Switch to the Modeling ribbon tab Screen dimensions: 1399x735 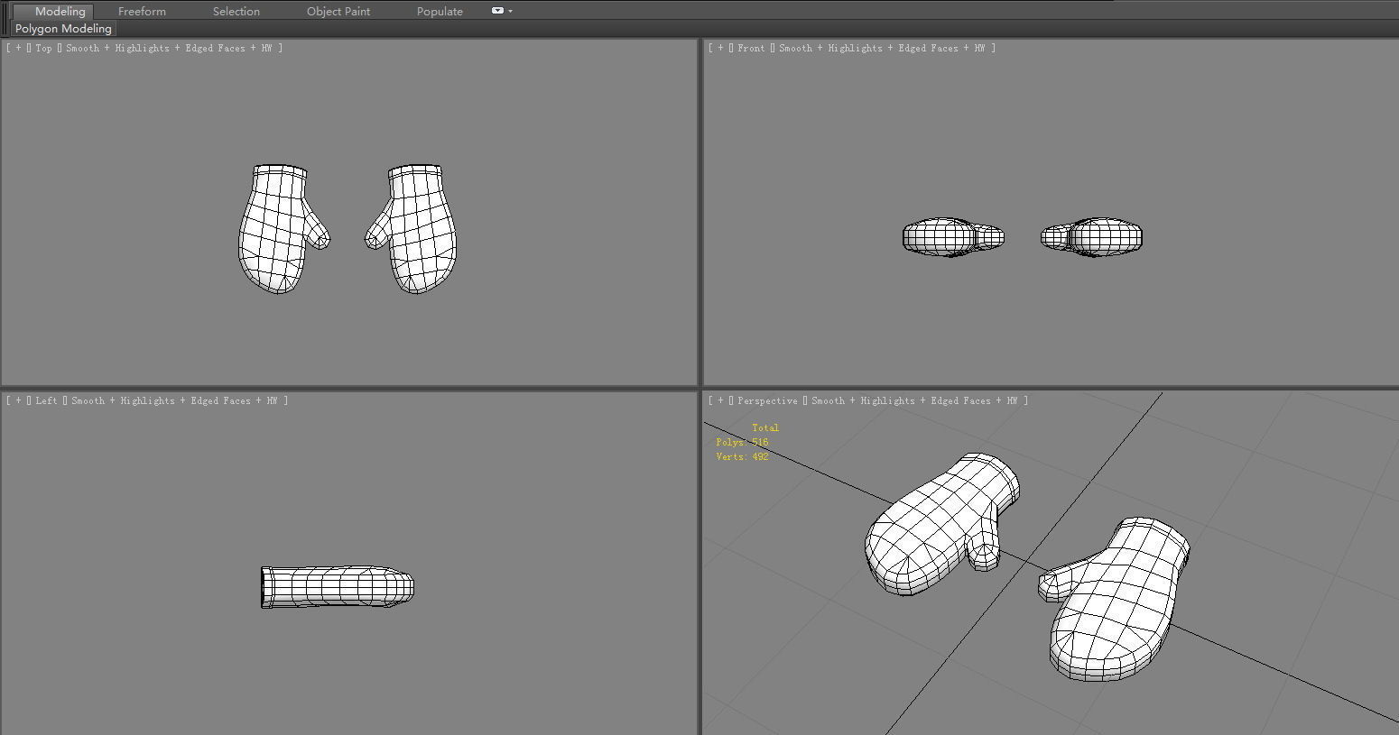(x=52, y=11)
